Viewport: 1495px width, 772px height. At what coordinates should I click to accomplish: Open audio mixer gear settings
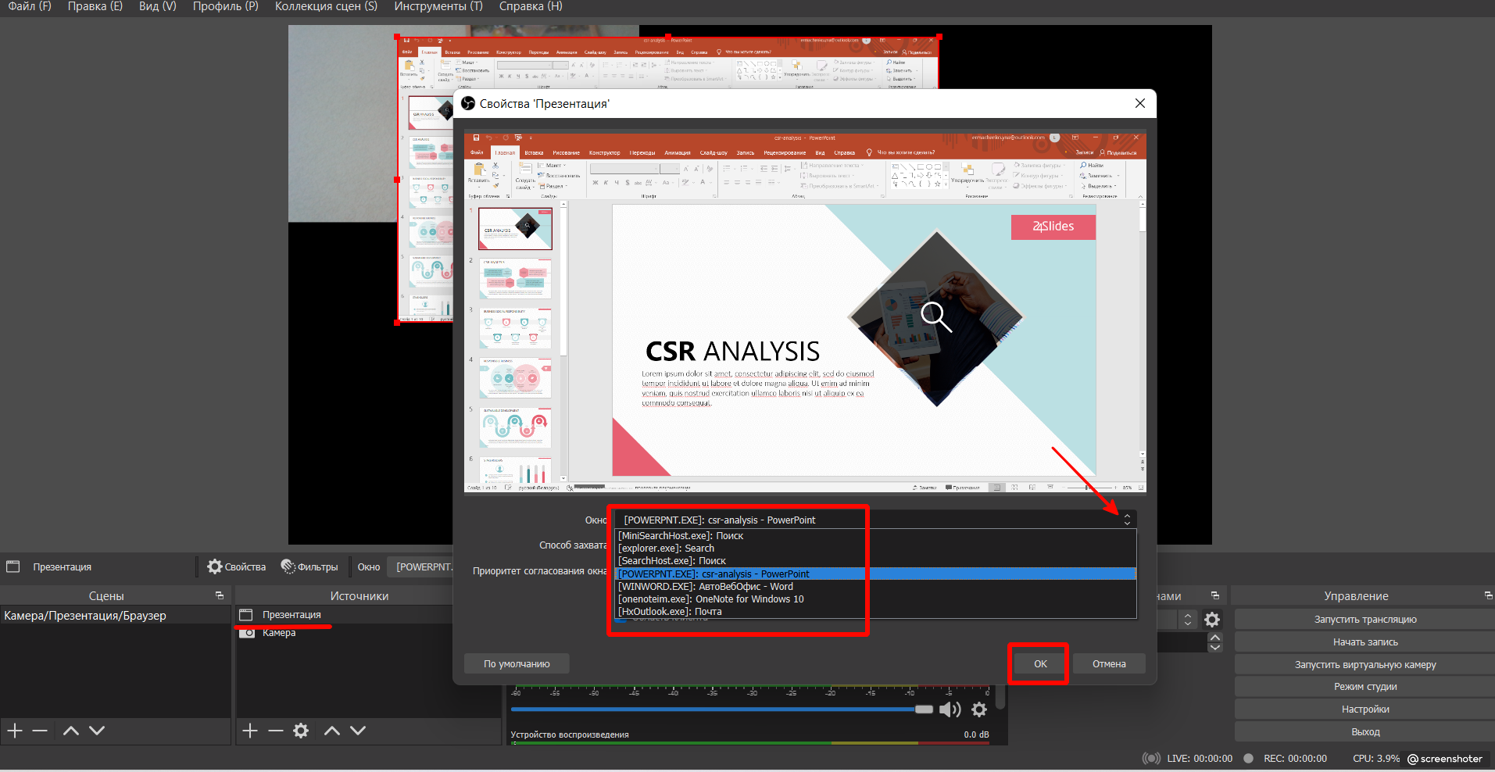point(979,709)
